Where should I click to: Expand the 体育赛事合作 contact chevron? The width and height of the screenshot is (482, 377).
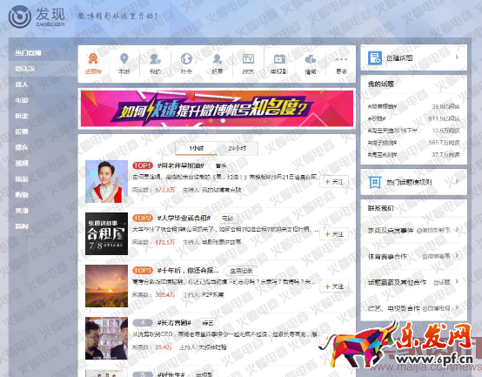click(457, 255)
